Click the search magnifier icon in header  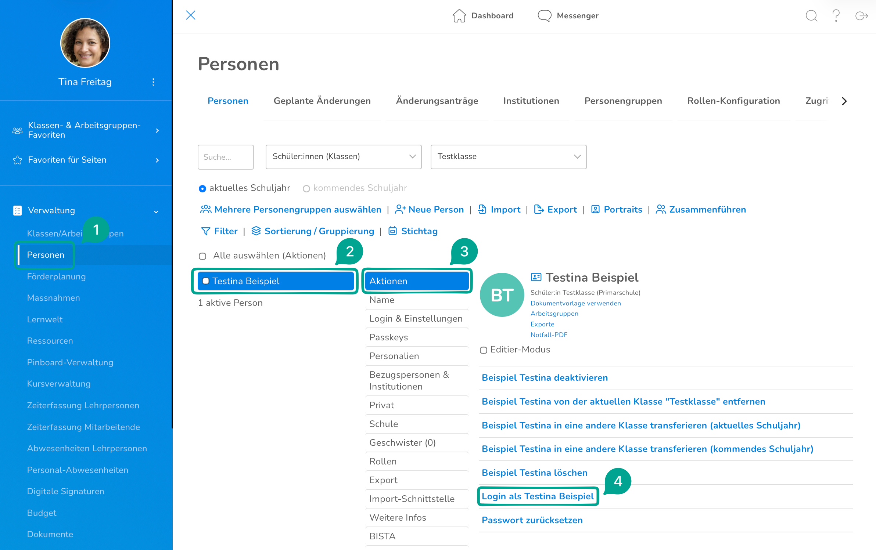(x=811, y=16)
